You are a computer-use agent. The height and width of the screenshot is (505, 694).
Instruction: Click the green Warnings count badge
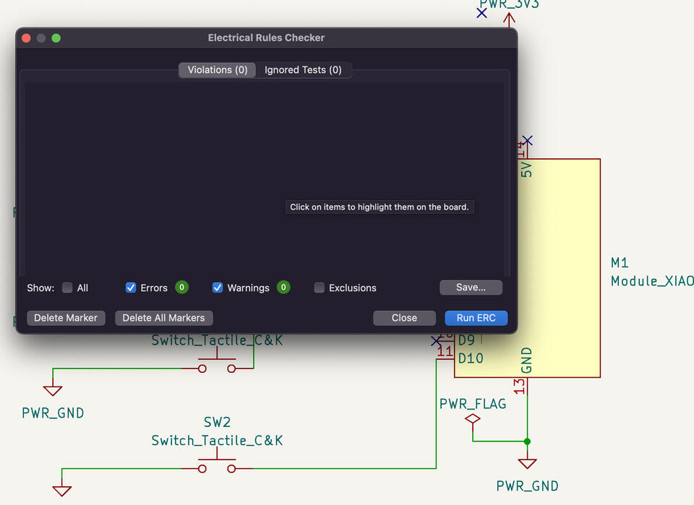pos(283,288)
